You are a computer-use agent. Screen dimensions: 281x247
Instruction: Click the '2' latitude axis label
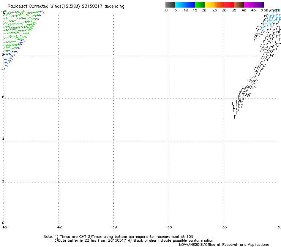3,181
